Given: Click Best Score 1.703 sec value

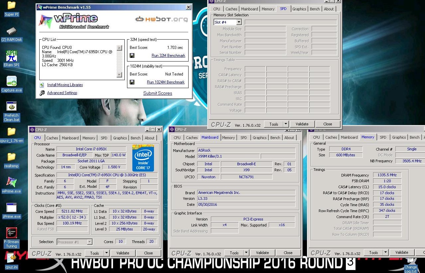Looking at the screenshot, I should click(x=175, y=48).
